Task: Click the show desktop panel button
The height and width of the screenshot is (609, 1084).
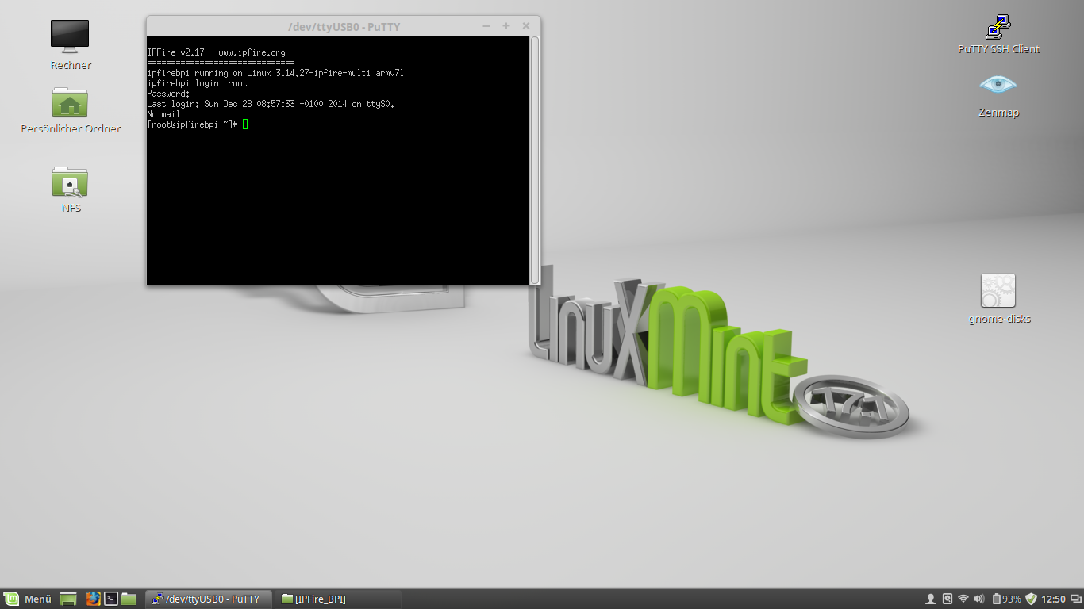Action: click(x=68, y=599)
